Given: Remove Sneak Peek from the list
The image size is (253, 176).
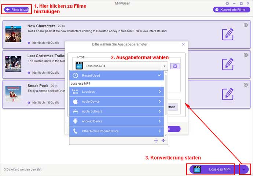Looking at the screenshot, I should (x=246, y=85).
